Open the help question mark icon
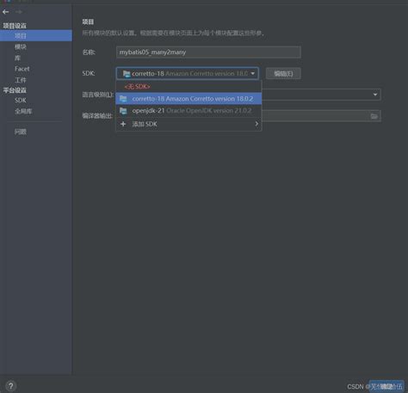Viewport: 408px width, 393px height. 11,386
